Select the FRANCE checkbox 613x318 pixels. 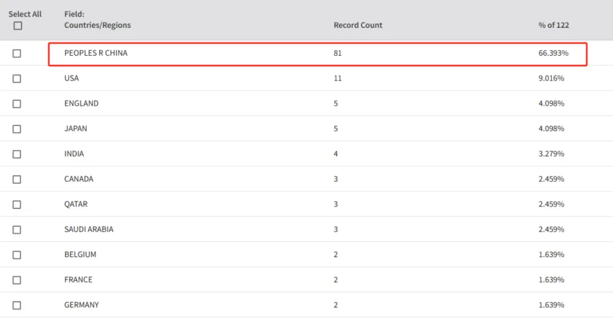click(x=17, y=280)
